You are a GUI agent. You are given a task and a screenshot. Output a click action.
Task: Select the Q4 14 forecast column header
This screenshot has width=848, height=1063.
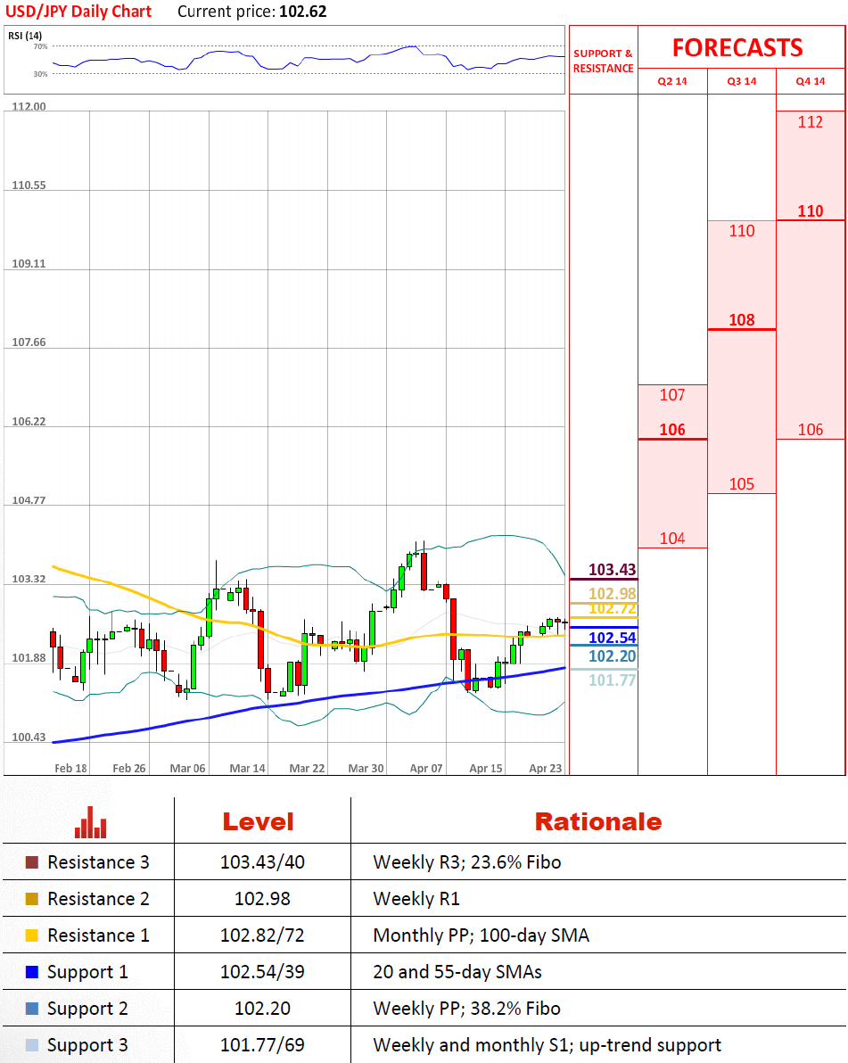point(811,81)
